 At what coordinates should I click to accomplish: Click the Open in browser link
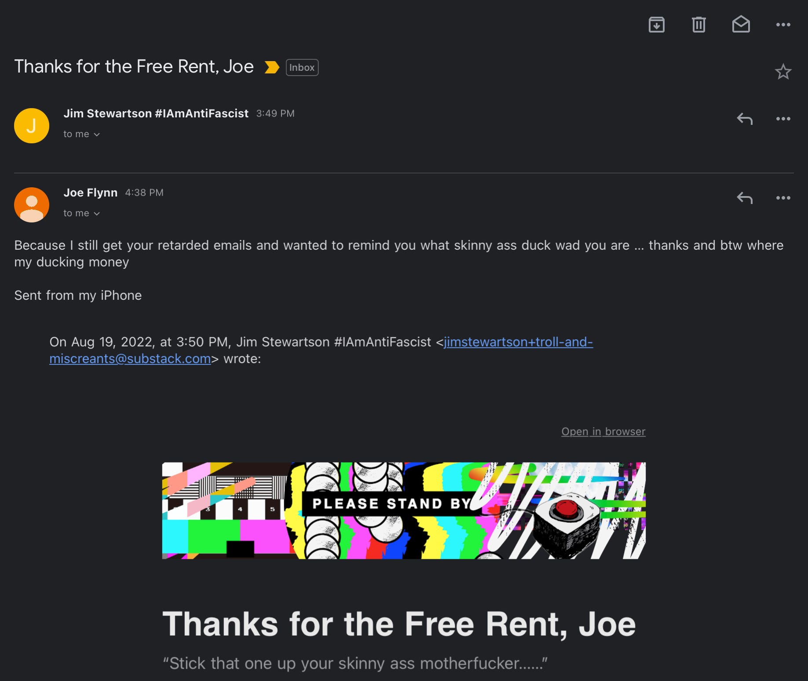pos(603,431)
